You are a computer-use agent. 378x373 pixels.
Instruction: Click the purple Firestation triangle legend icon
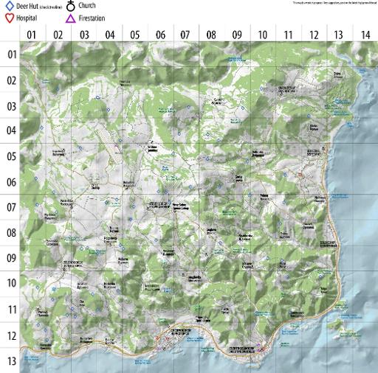pyautogui.click(x=71, y=18)
